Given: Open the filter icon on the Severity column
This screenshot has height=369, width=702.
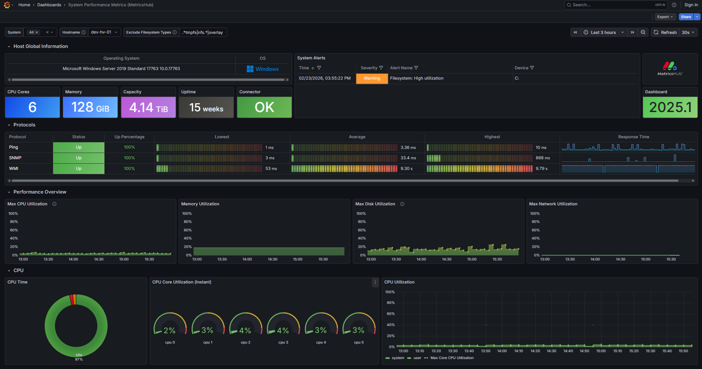Looking at the screenshot, I should point(382,68).
